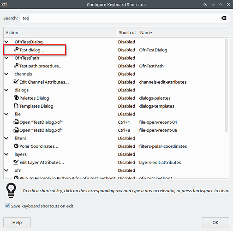Collapse the channels group

pyautogui.click(x=6, y=74)
